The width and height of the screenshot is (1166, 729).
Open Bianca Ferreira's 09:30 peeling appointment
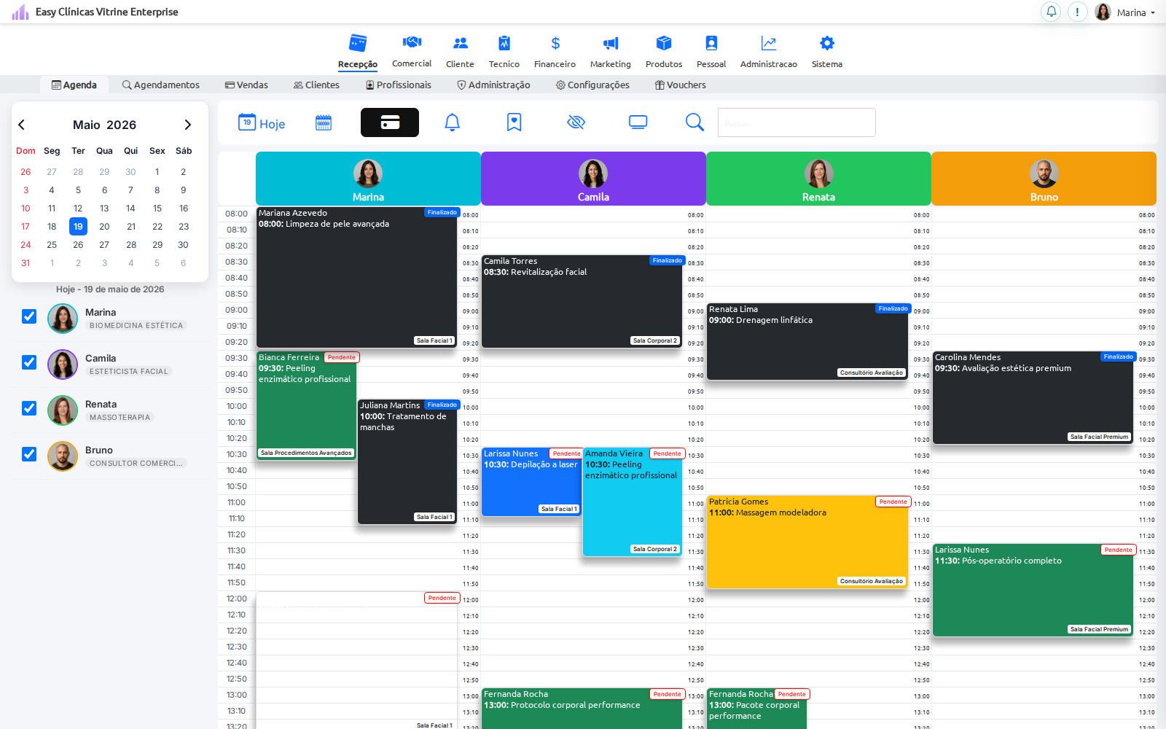tap(306, 405)
